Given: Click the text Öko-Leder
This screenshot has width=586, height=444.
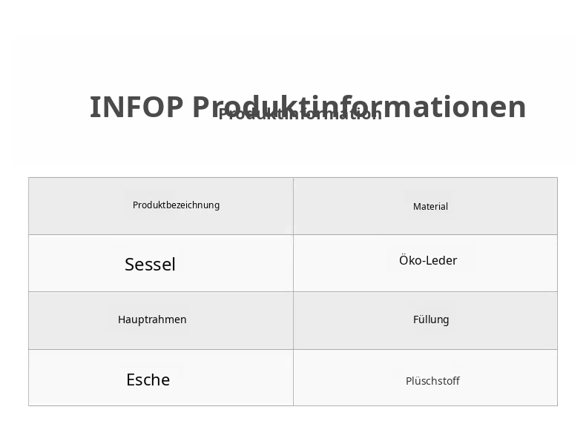Looking at the screenshot, I should tap(428, 260).
